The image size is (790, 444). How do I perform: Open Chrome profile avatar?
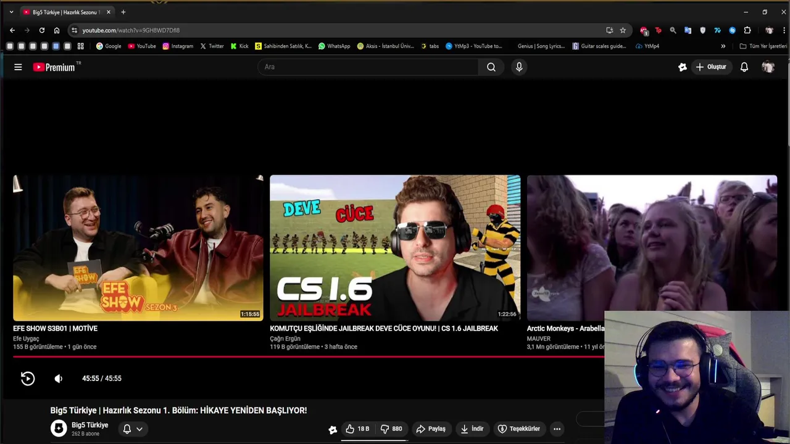769,30
